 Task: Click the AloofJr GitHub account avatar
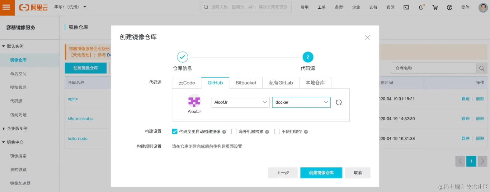tap(194, 101)
